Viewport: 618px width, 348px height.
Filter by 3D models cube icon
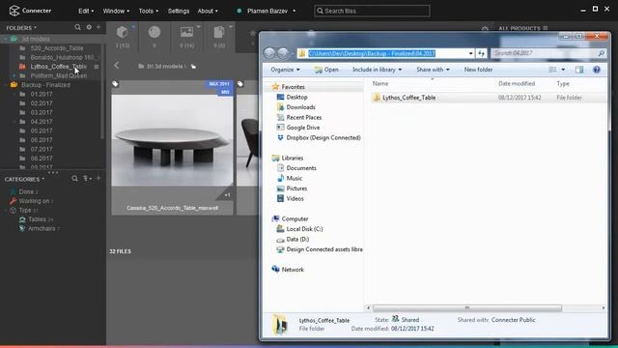pos(123,32)
